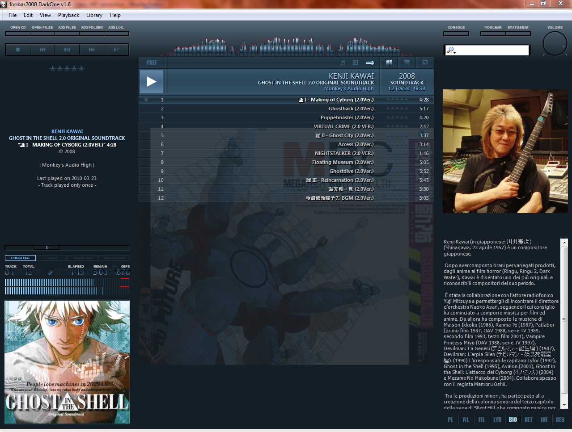Switch to the AL panel tab
This screenshot has width=572, height=432.
point(466,419)
